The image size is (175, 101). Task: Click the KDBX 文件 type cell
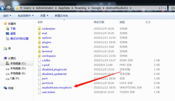point(126,60)
